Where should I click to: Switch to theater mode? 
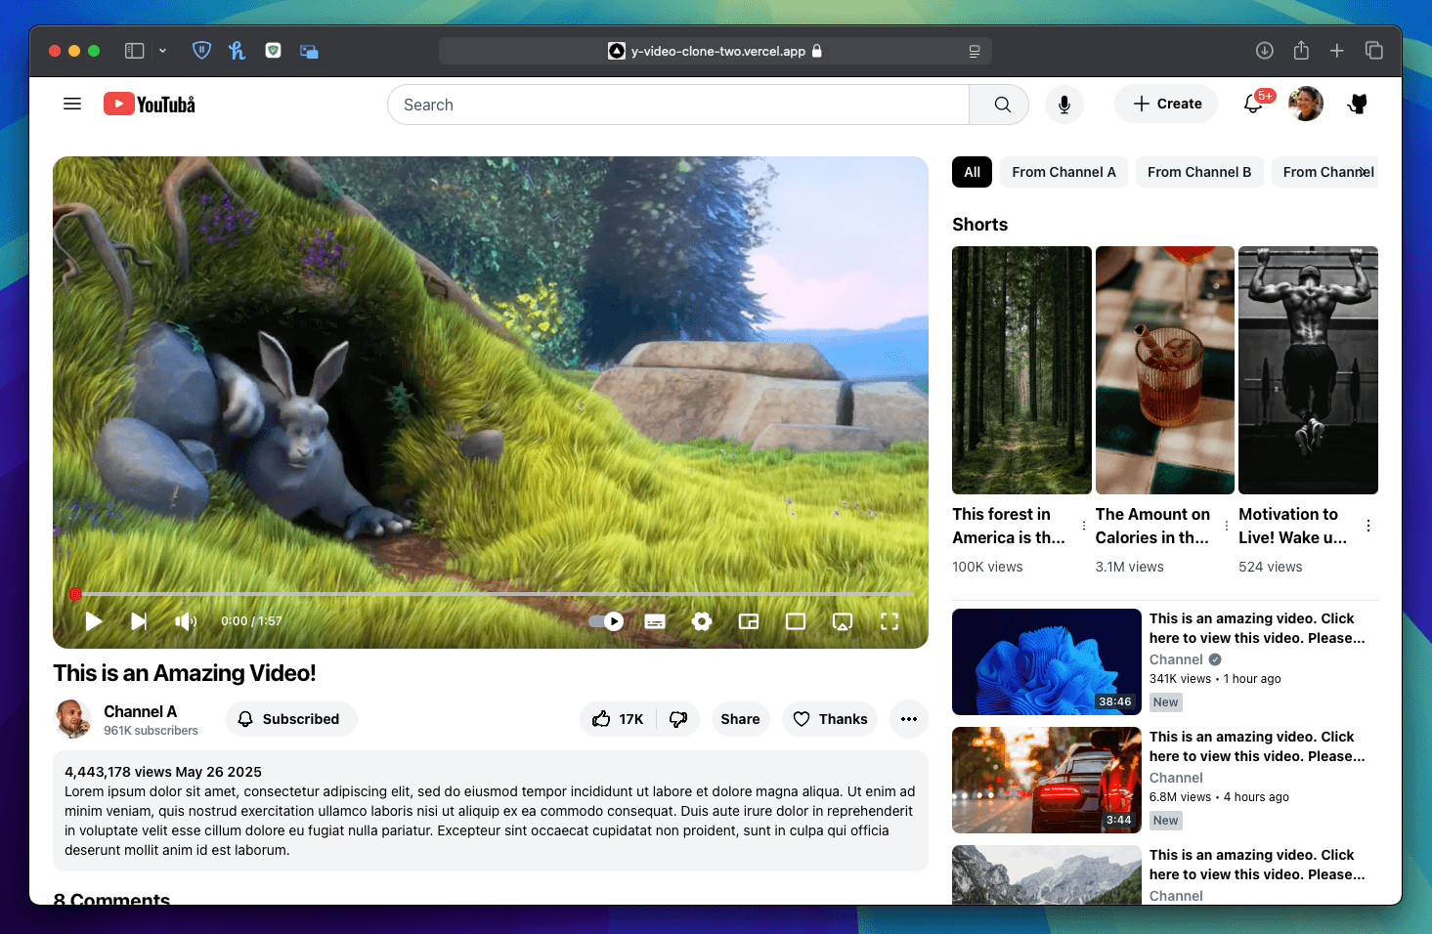tap(796, 621)
